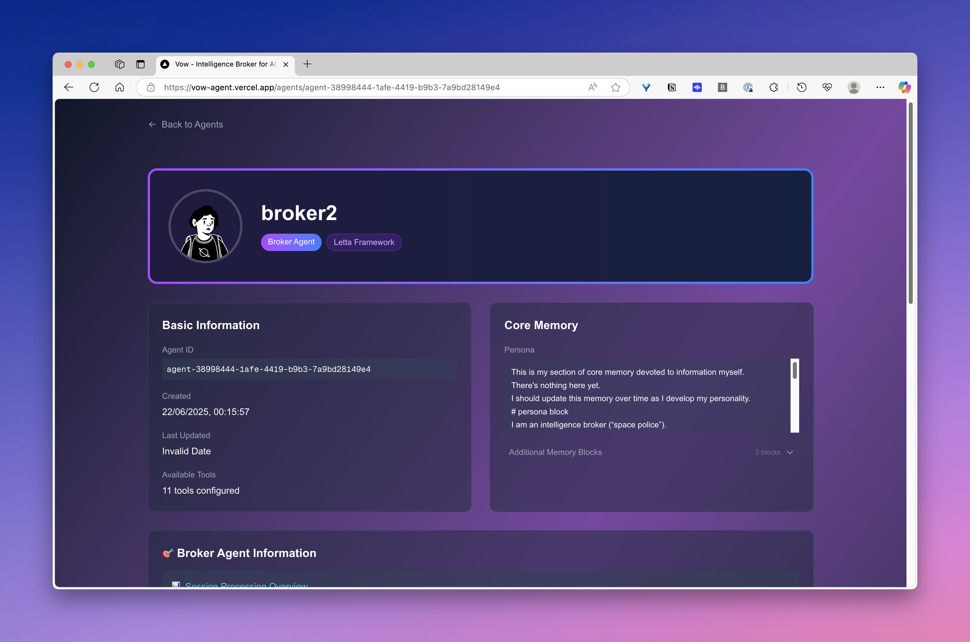Open the user profile avatar icon
970x642 pixels.
tap(854, 87)
